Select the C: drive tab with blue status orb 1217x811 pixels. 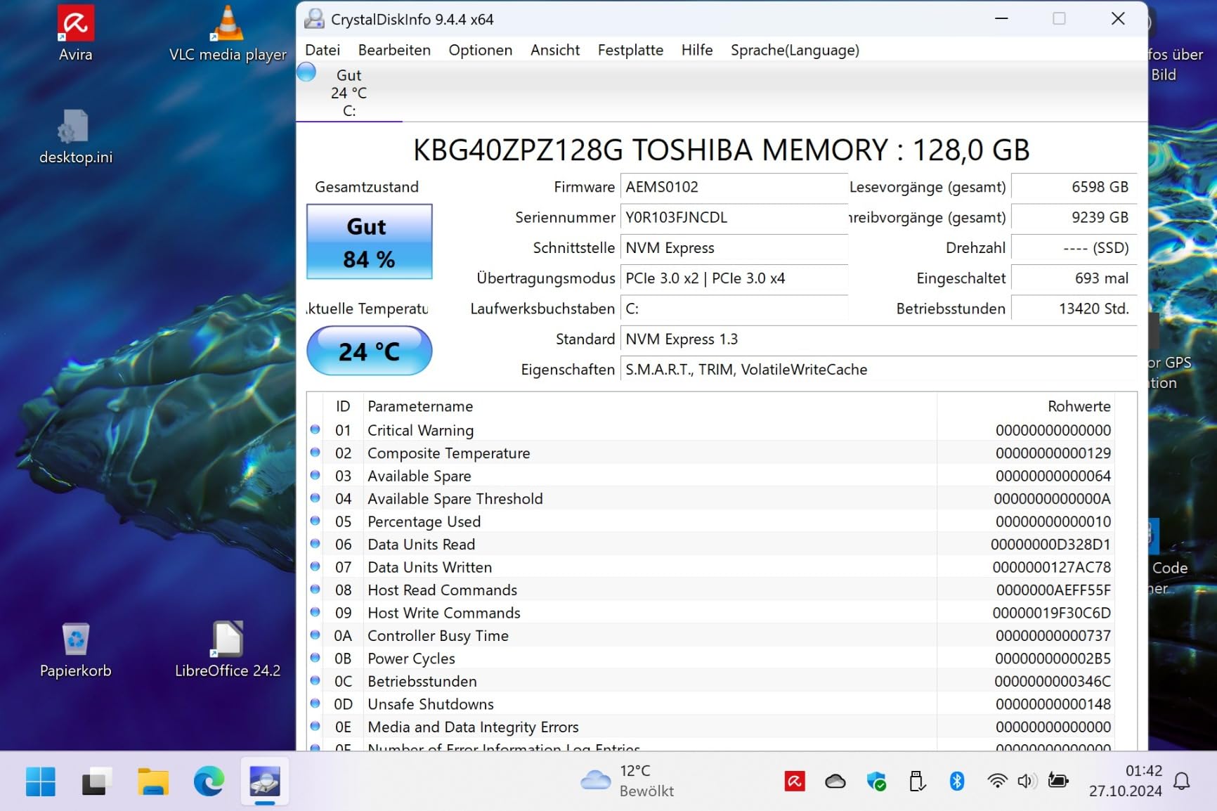349,92
